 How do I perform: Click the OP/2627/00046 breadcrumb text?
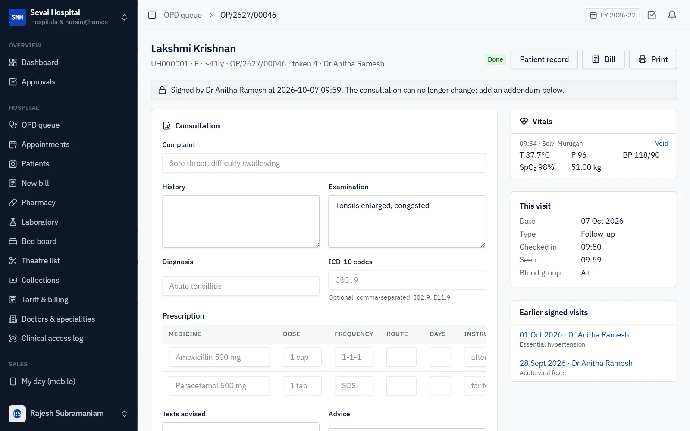248,15
